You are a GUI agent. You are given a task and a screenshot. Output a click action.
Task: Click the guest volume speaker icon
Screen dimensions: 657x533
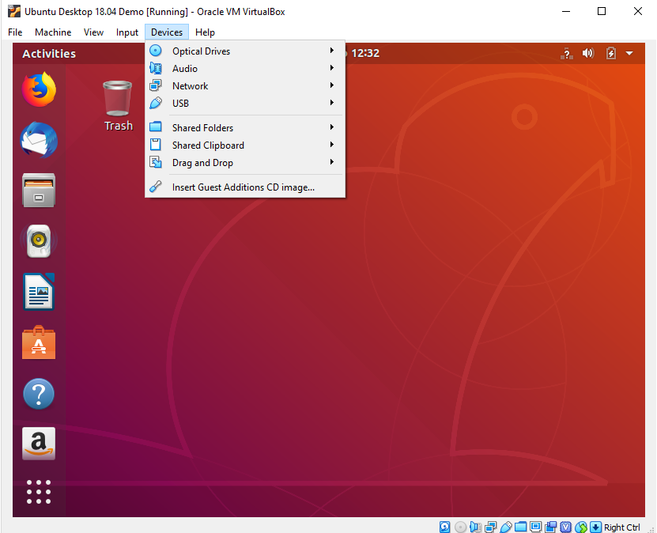pos(588,53)
